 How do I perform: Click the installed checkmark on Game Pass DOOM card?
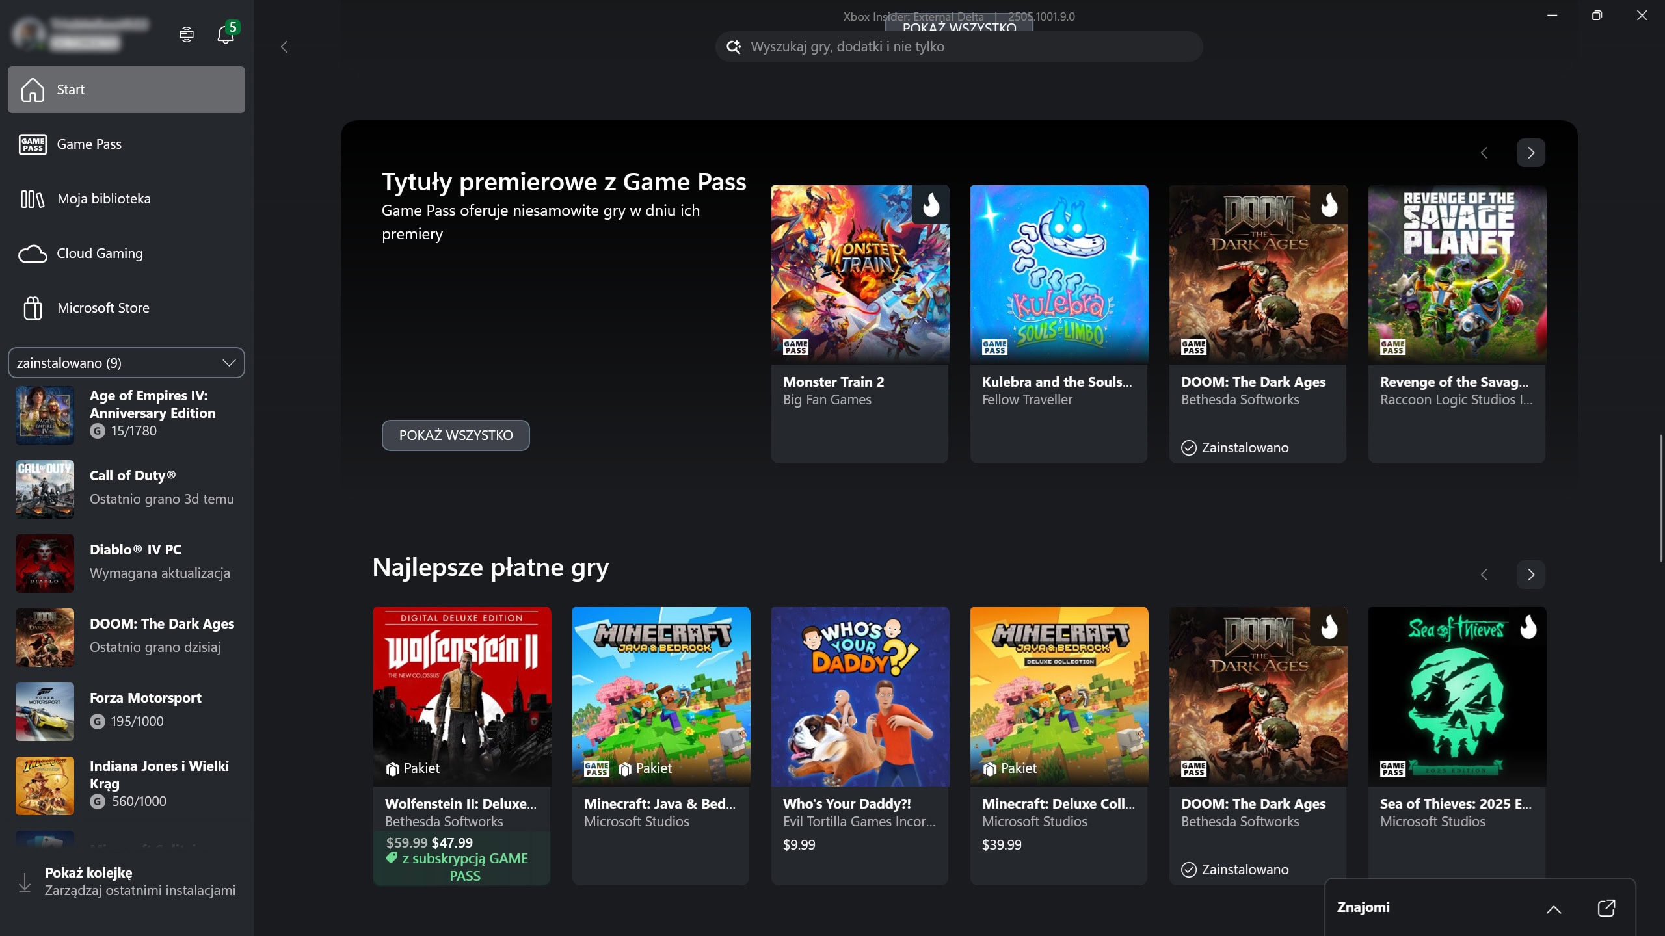click(1188, 448)
